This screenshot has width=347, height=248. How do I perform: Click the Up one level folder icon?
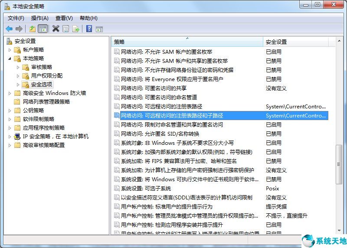(x=33, y=29)
